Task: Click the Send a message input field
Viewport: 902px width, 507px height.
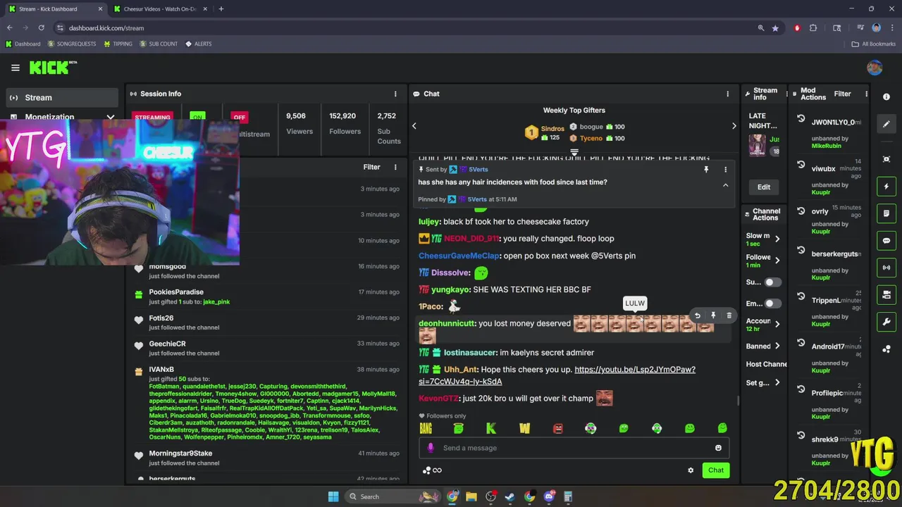Action: (574, 448)
